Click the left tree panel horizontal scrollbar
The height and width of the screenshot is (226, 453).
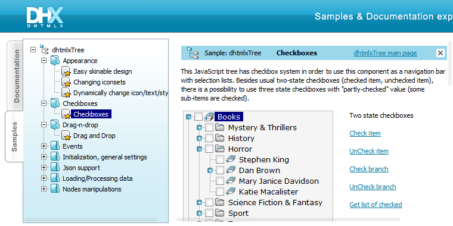[x=91, y=219]
